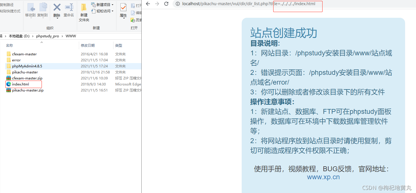Click the 目录说明 label on page

(x=265, y=43)
